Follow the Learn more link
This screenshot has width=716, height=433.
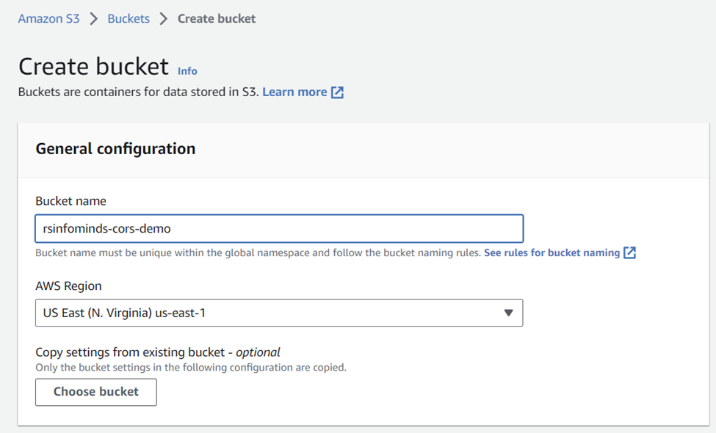pyautogui.click(x=294, y=92)
